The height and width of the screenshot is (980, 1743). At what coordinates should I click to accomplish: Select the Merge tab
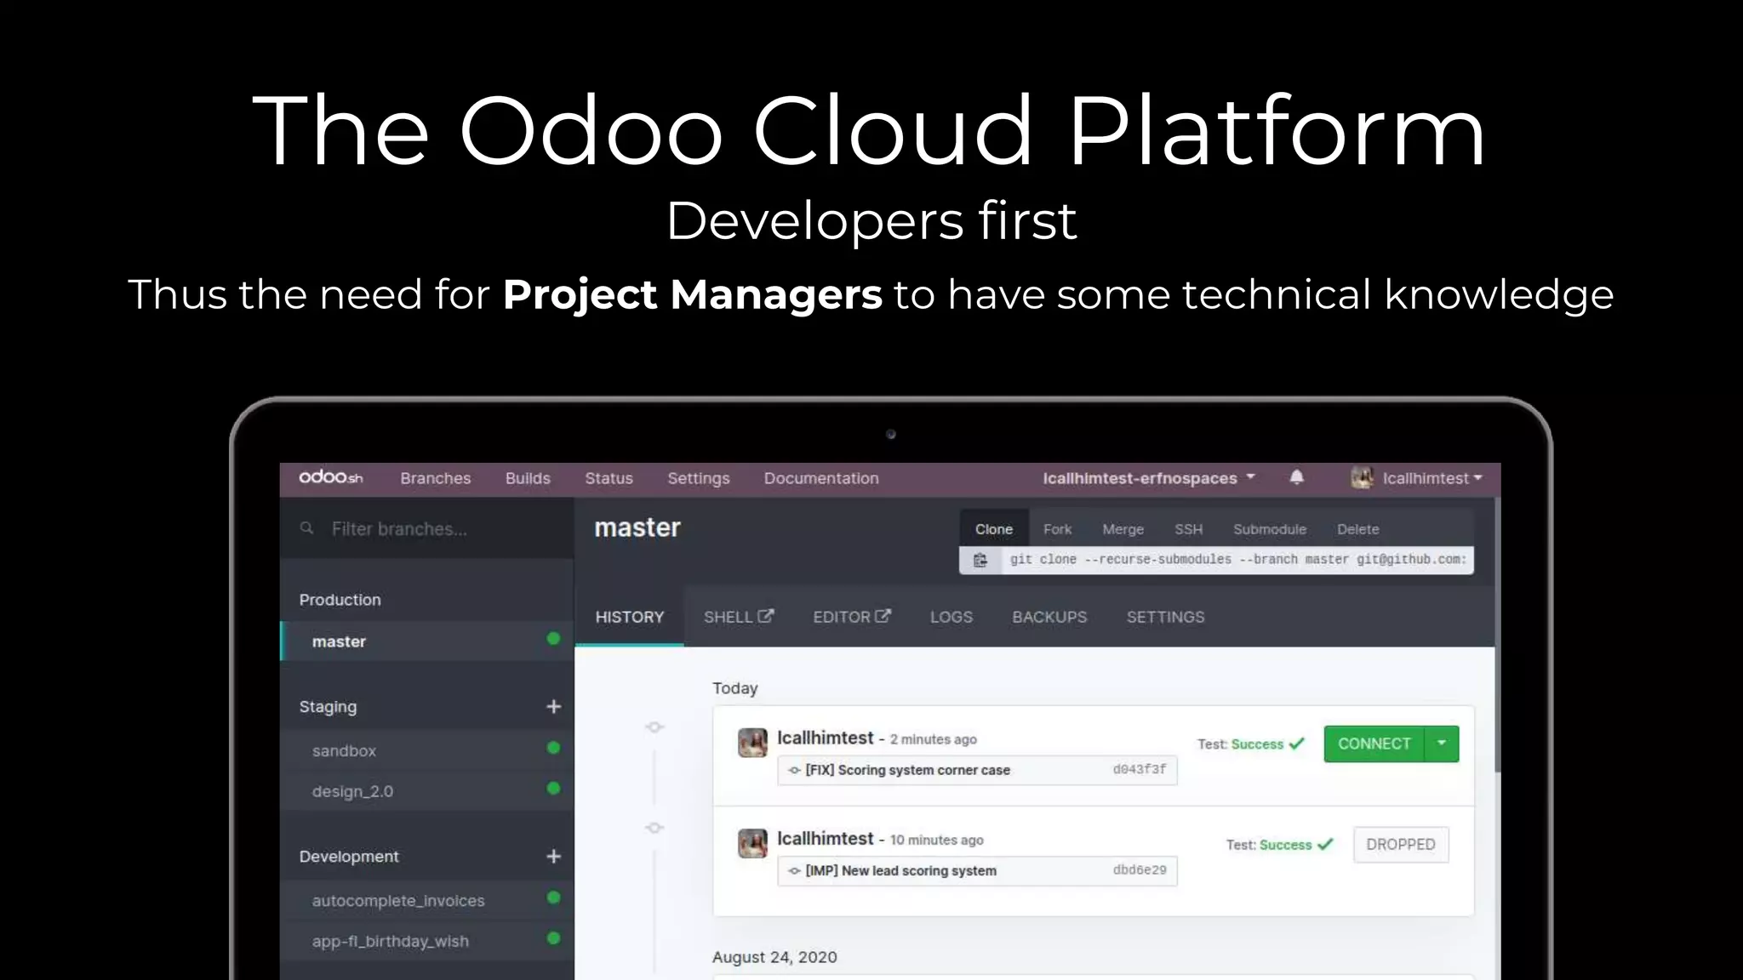coord(1123,529)
